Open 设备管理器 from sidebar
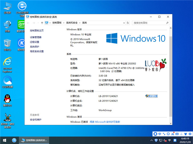 (36, 37)
